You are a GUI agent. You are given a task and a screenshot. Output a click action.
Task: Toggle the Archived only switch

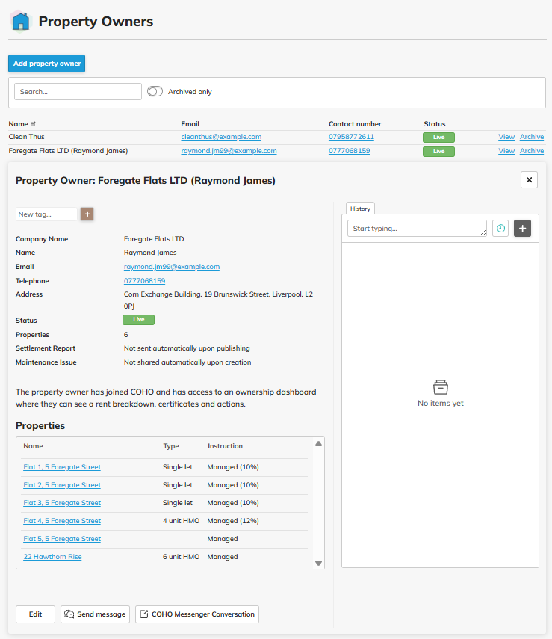[155, 92]
